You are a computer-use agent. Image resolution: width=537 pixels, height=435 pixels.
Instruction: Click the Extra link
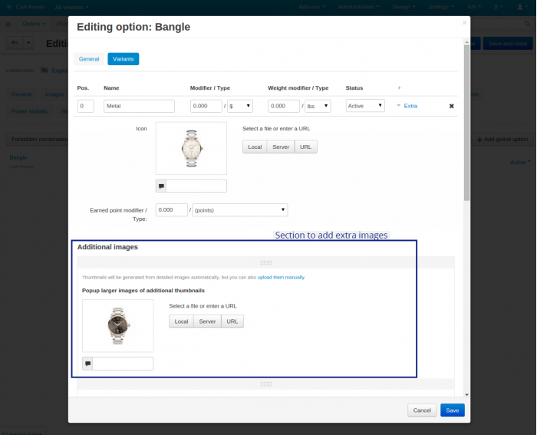coord(410,106)
